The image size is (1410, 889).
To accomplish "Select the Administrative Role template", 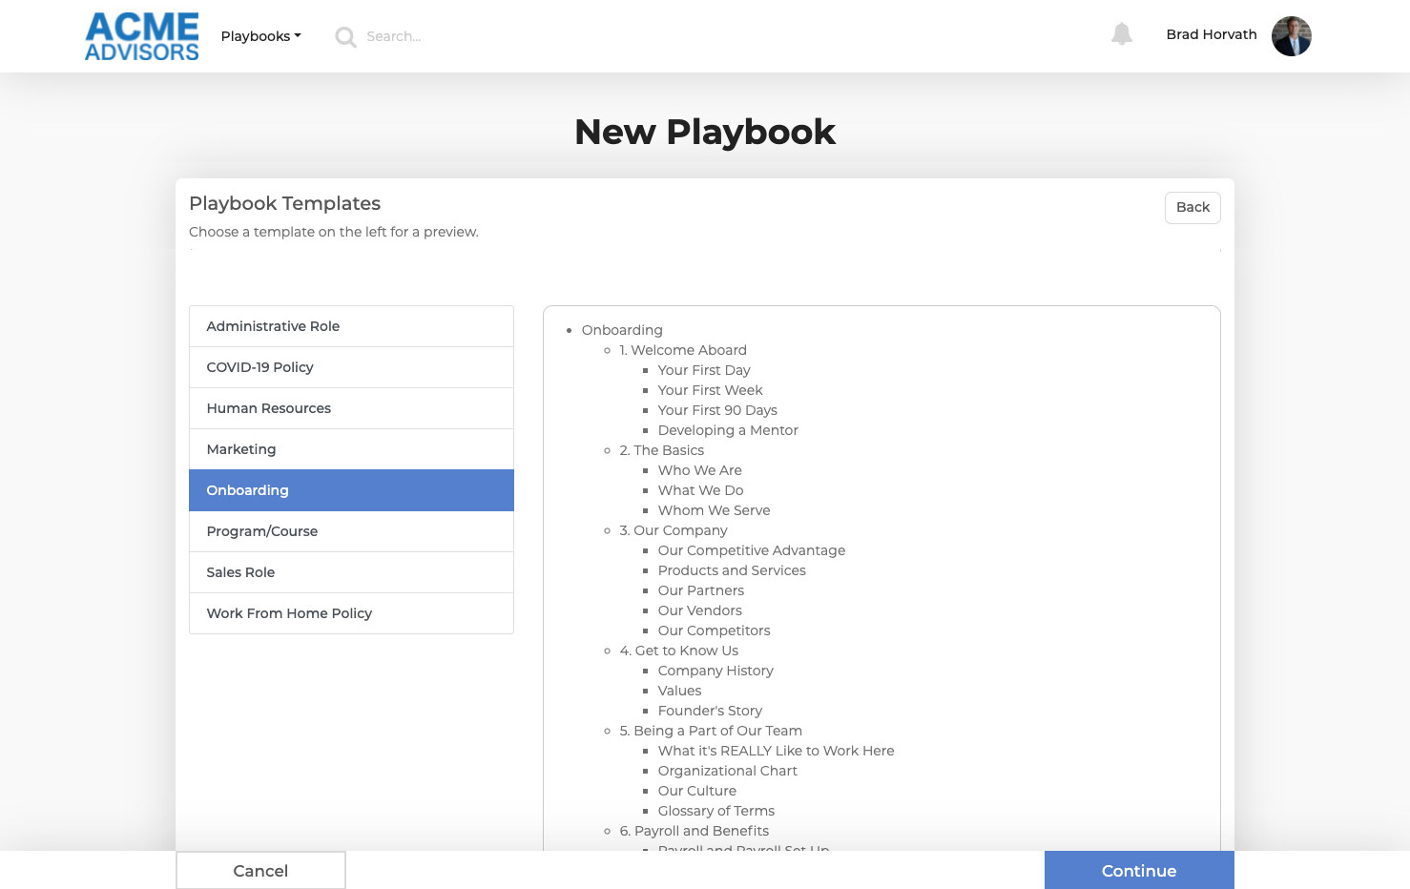I will click(351, 326).
